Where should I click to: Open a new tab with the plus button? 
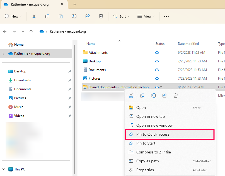pyautogui.click(x=75, y=4)
